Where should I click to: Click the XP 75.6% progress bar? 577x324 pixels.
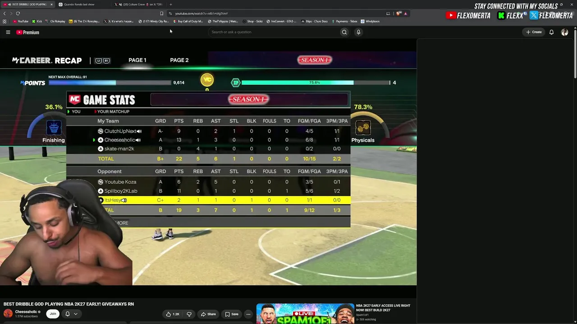(x=316, y=83)
